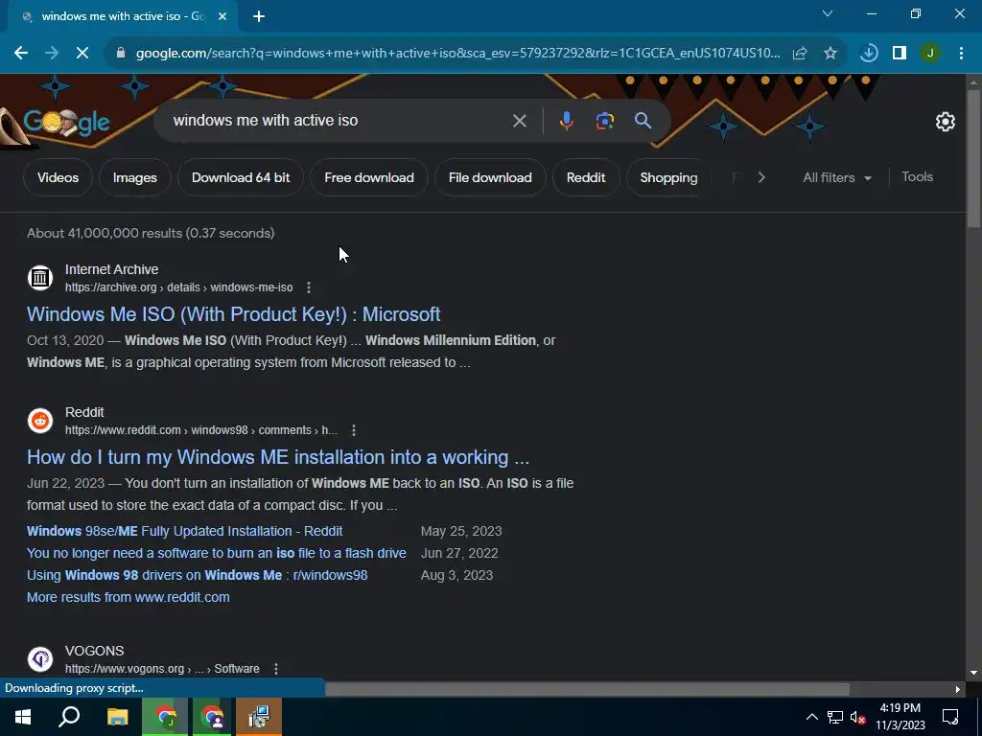Start a voice search with the microphone
Image resolution: width=982 pixels, height=736 pixels.
point(566,121)
